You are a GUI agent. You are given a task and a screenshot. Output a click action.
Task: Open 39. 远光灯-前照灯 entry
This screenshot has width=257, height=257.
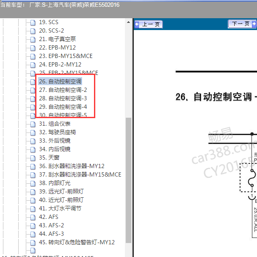click(61, 192)
